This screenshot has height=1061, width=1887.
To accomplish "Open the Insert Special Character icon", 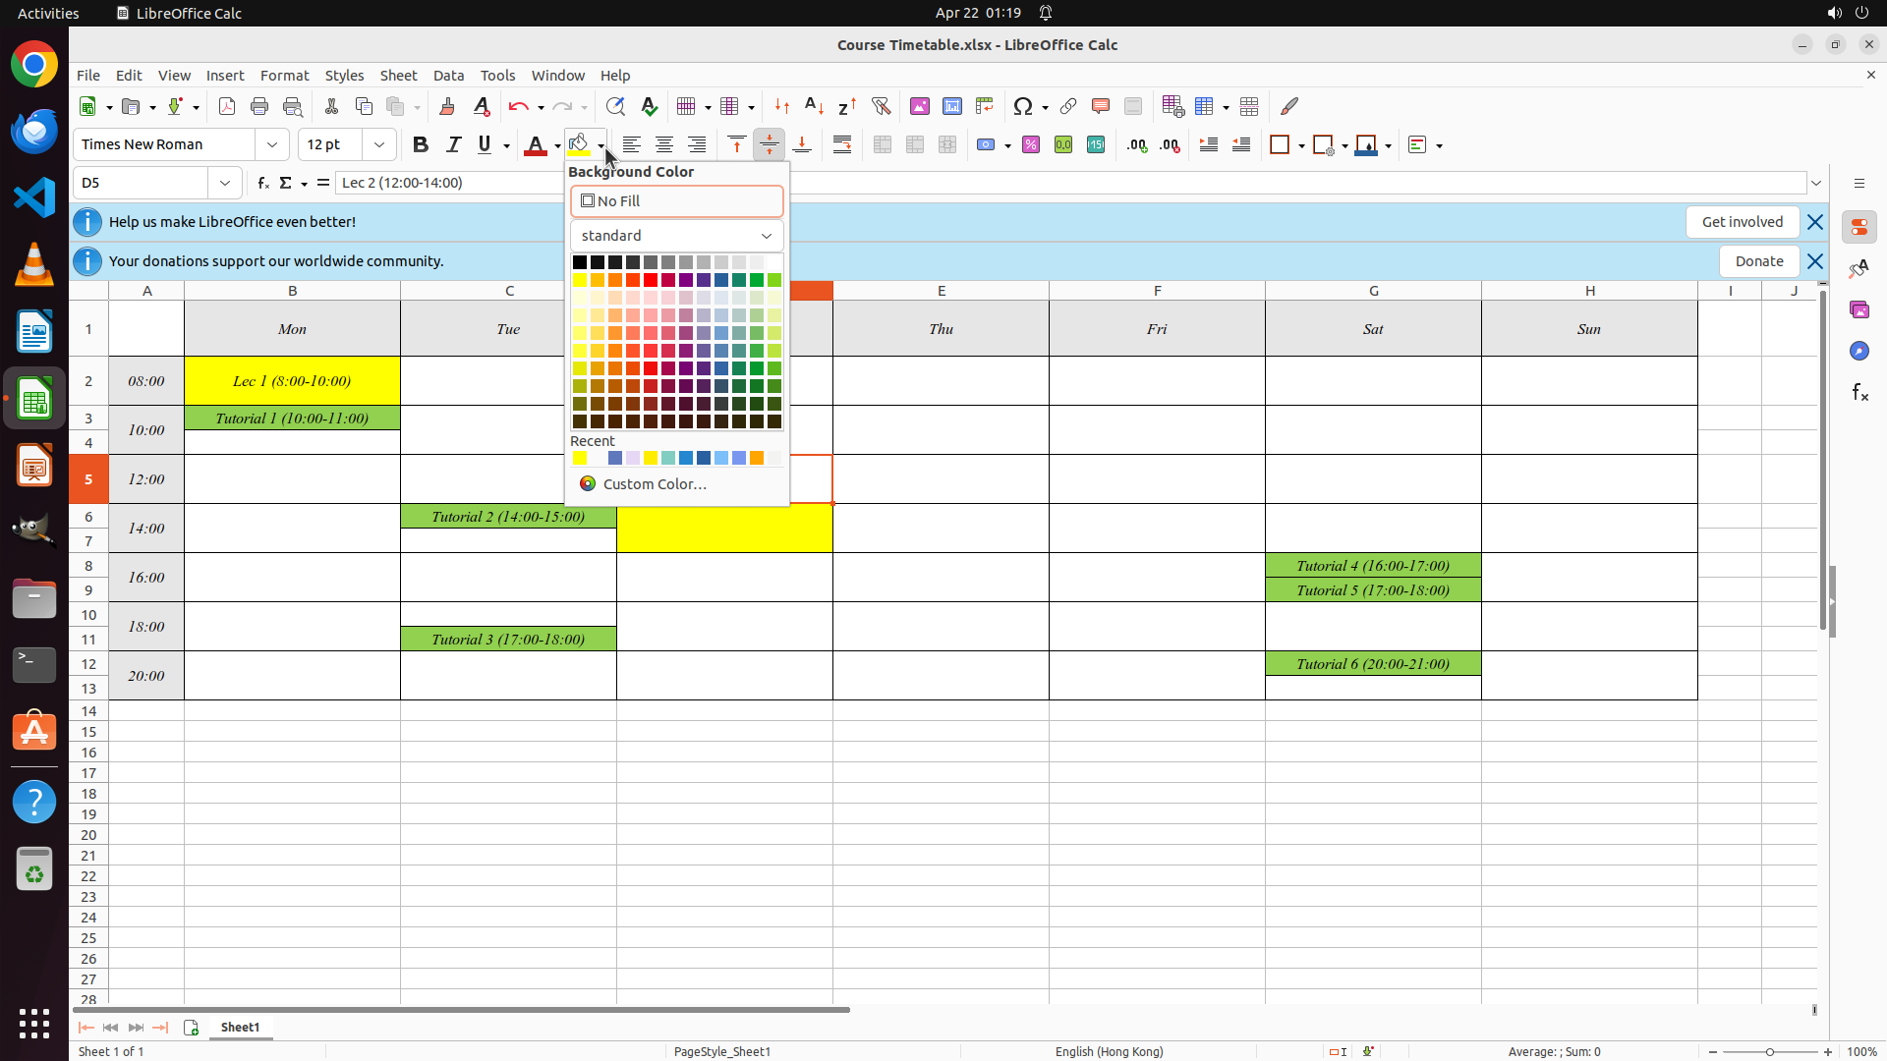I will pos(1023,106).
